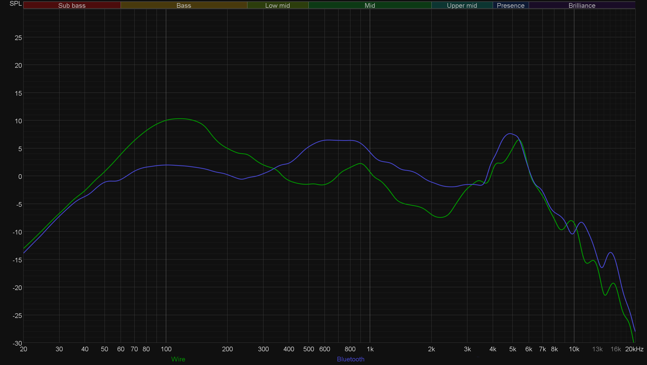The width and height of the screenshot is (647, 365).
Task: Click the 5k frequency axis label
Action: (x=512, y=349)
